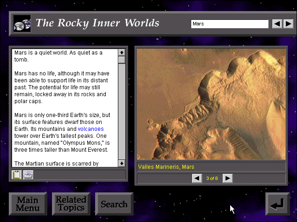The height and width of the screenshot is (222, 297).
Task: Click the scrollbar thumb in the text panel
Action: tap(122, 60)
